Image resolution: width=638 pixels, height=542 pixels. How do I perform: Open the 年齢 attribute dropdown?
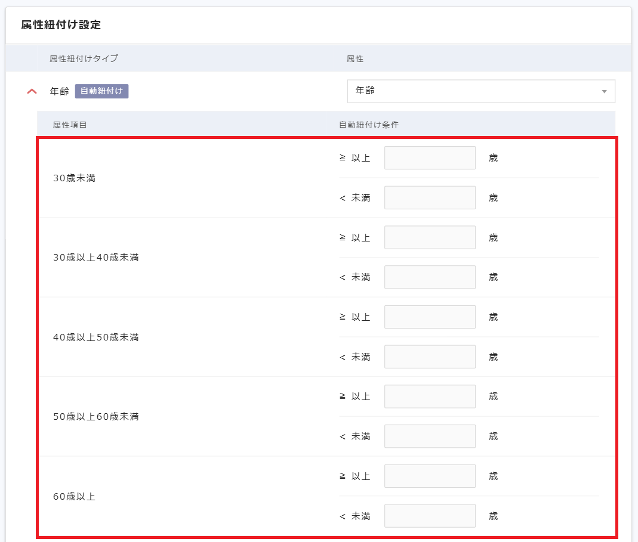(480, 91)
